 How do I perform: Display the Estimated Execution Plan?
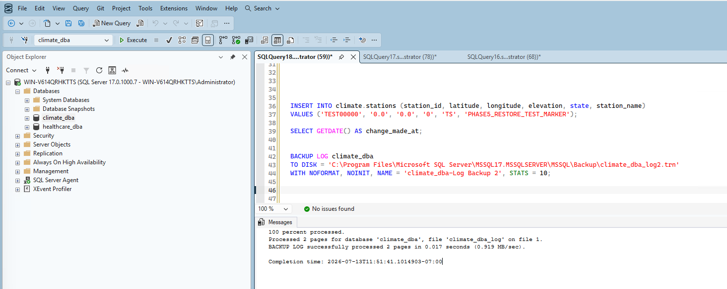[x=182, y=40]
